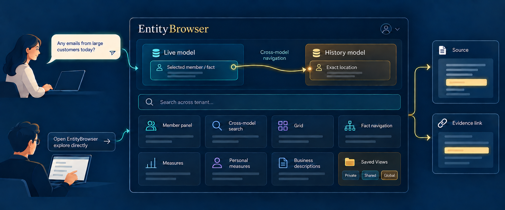Click the 'Measures' label
The height and width of the screenshot is (210, 505).
tap(173, 163)
